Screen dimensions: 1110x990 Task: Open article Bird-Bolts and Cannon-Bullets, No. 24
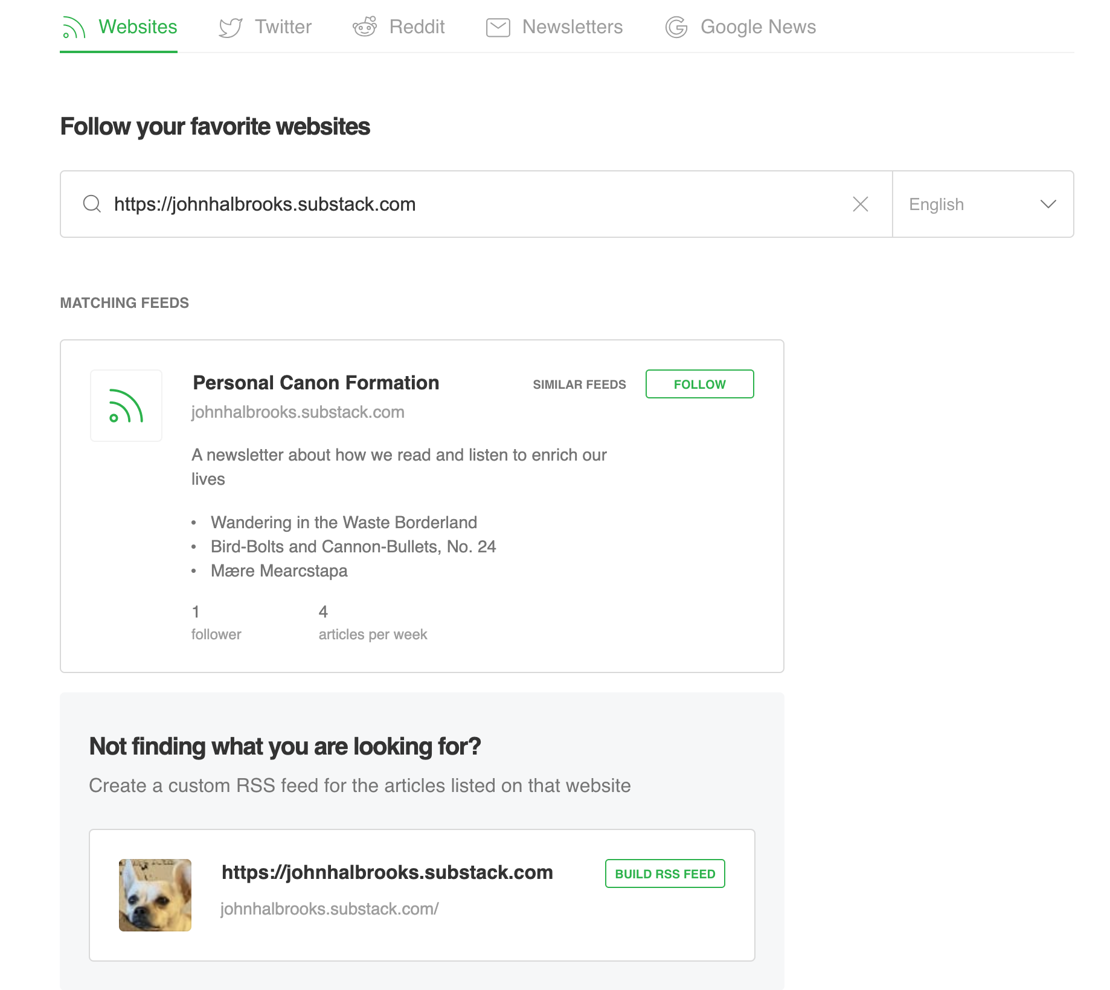pos(353,546)
